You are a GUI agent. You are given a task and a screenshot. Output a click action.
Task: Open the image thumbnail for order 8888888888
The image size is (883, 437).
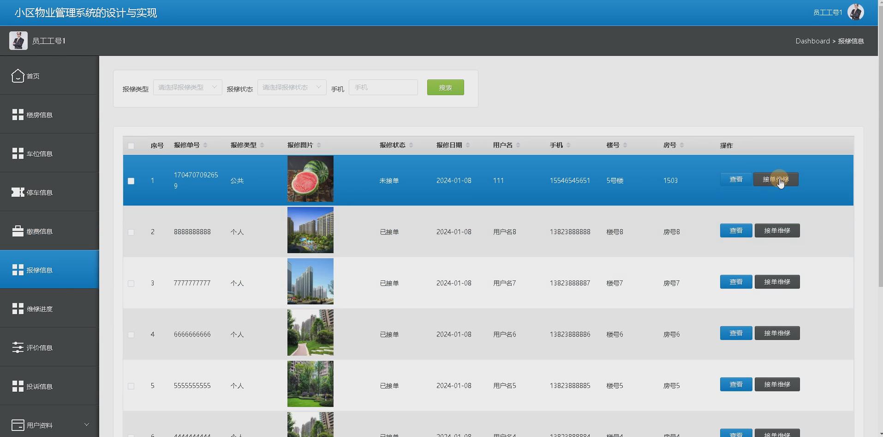click(310, 230)
